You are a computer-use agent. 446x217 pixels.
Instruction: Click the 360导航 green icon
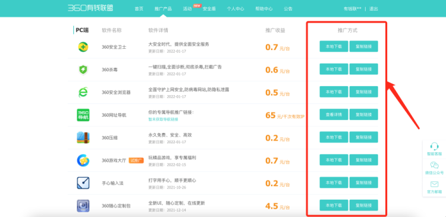coord(83,115)
